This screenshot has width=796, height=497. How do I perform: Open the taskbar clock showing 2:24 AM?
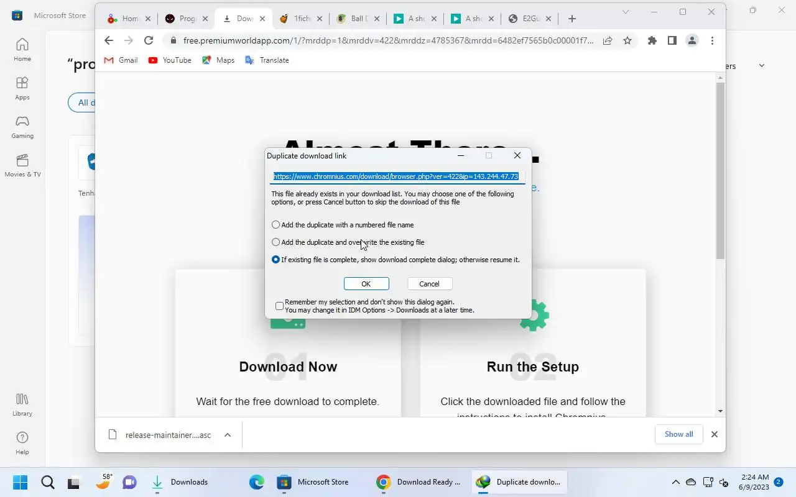coord(754,482)
